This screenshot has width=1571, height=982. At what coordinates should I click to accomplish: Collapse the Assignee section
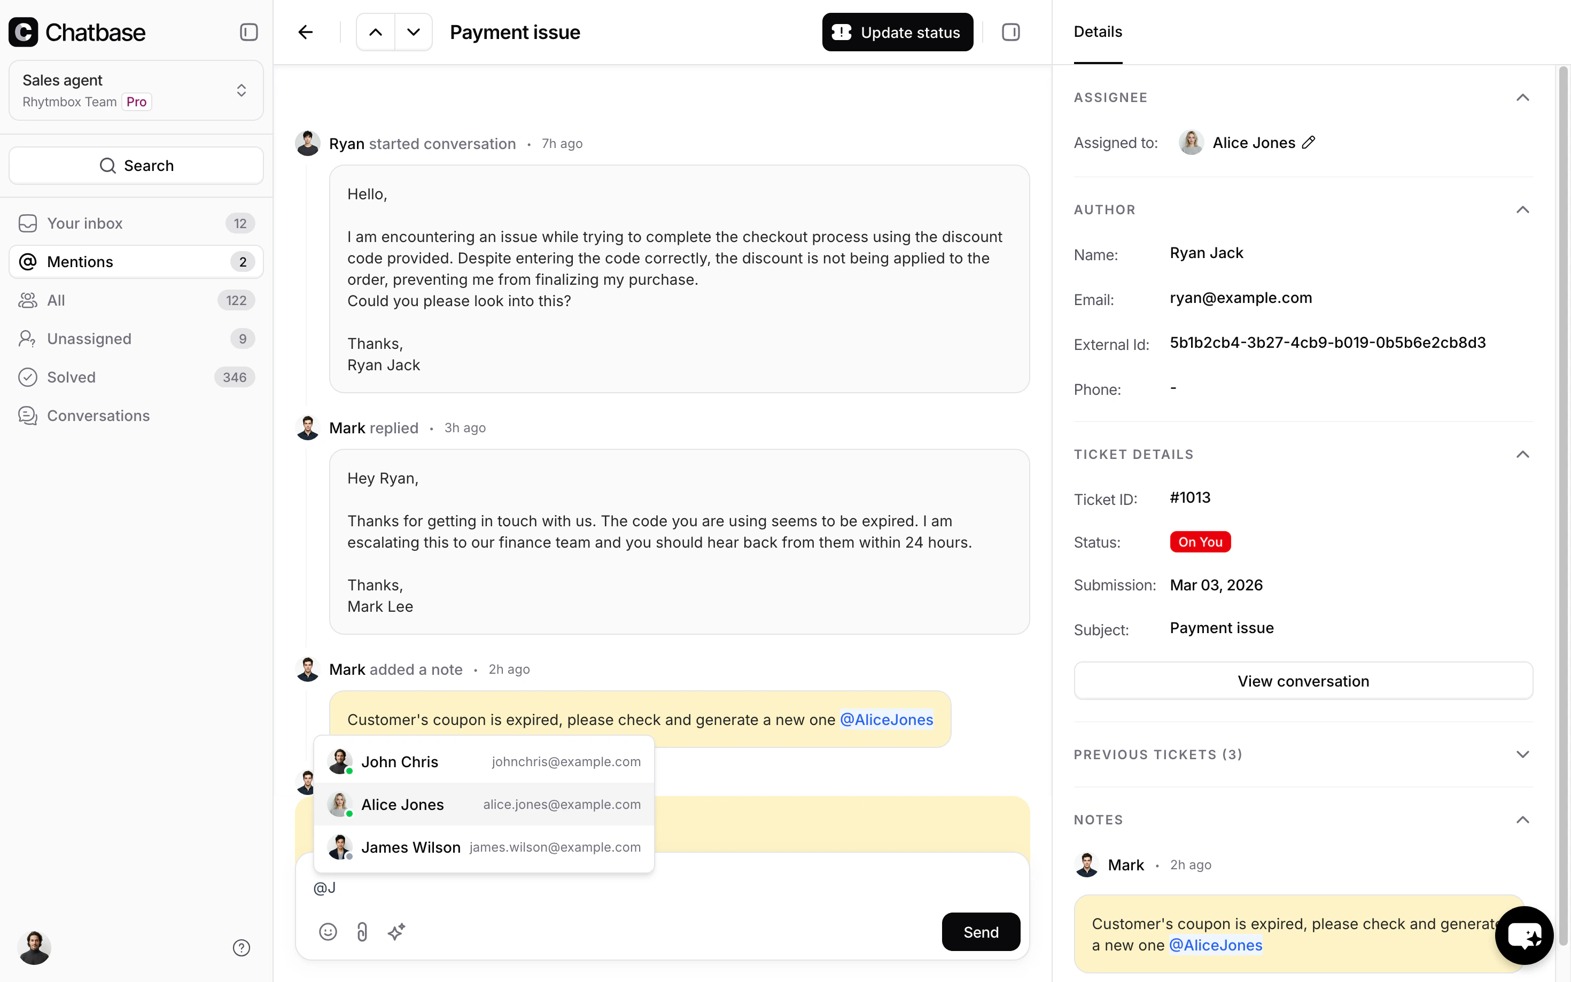coord(1523,97)
